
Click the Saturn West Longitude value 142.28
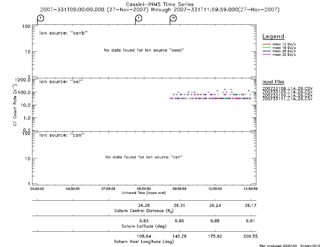pos(179,236)
